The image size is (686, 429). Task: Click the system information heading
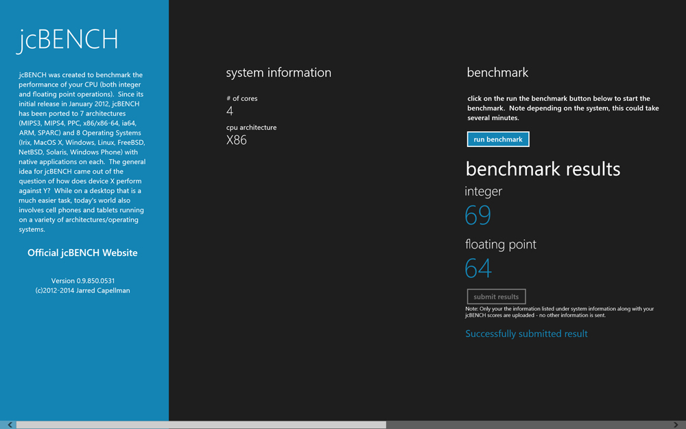click(279, 73)
